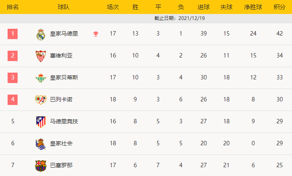Click the 排名 column header
Viewport: 292px width, 176px height.
pyautogui.click(x=13, y=7)
